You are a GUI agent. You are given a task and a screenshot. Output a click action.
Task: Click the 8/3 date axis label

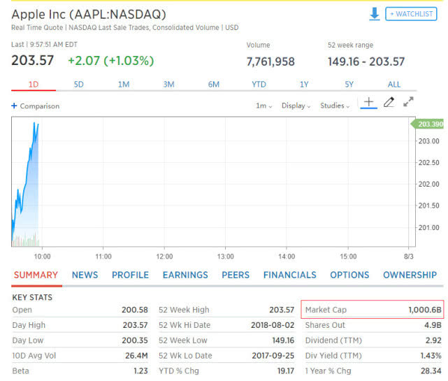[x=409, y=257]
